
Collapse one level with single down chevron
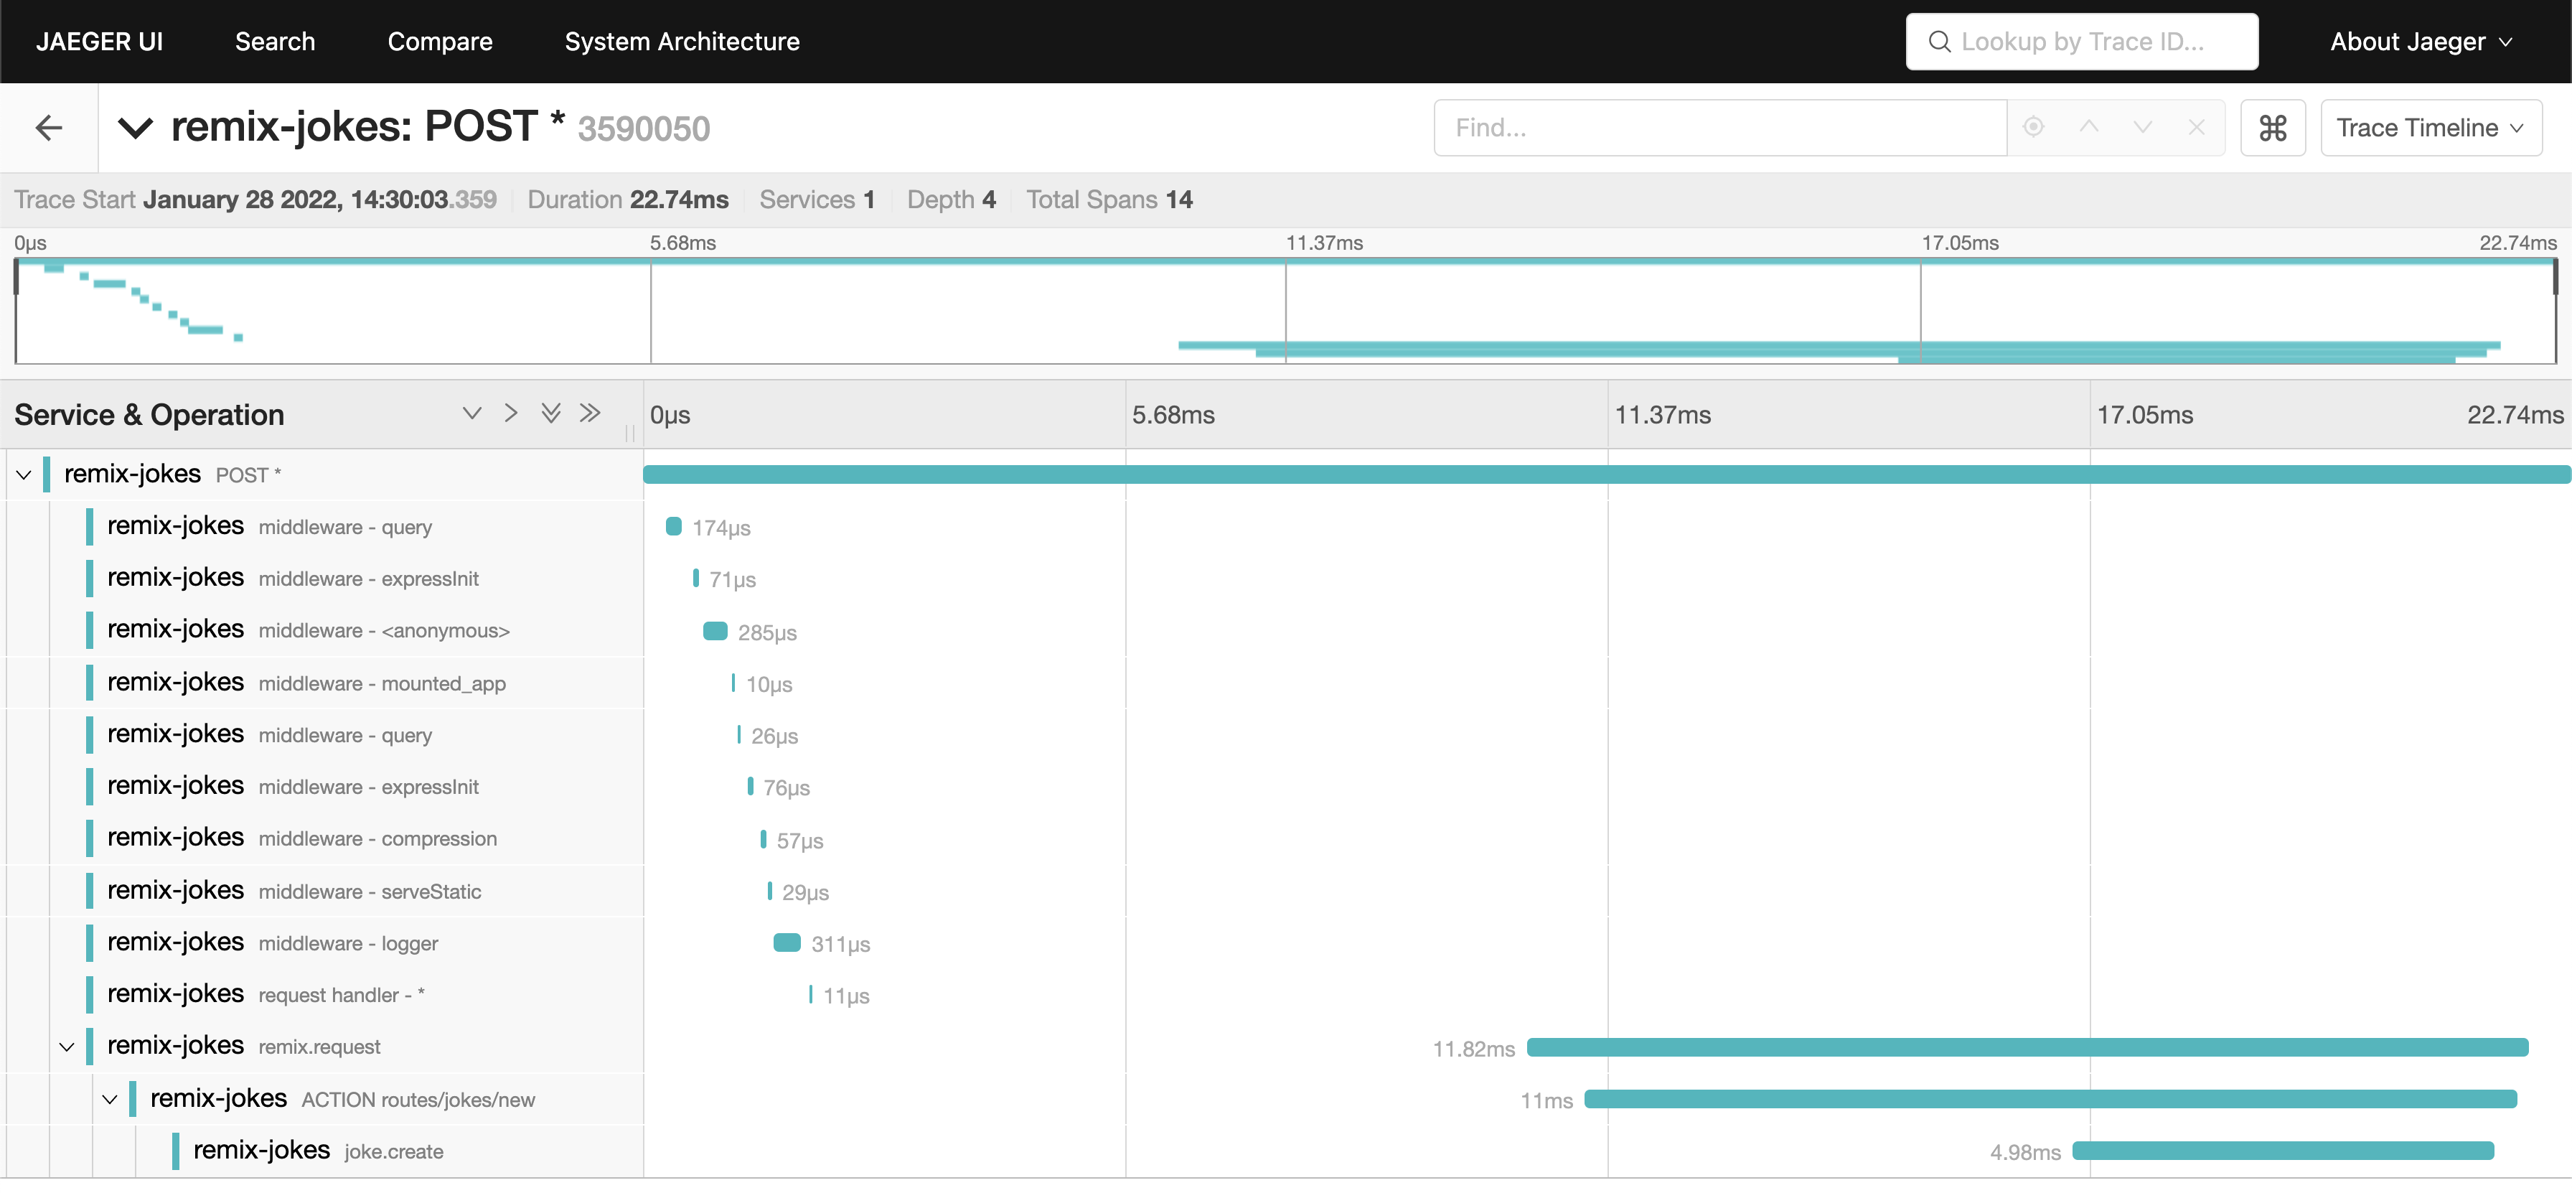472,413
